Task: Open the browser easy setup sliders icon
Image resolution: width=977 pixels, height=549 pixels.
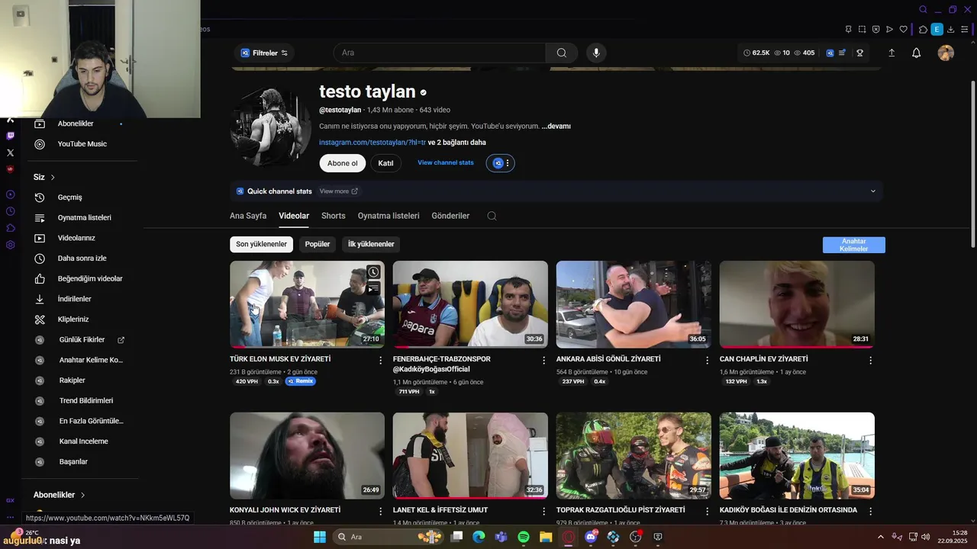Action: 965,29
